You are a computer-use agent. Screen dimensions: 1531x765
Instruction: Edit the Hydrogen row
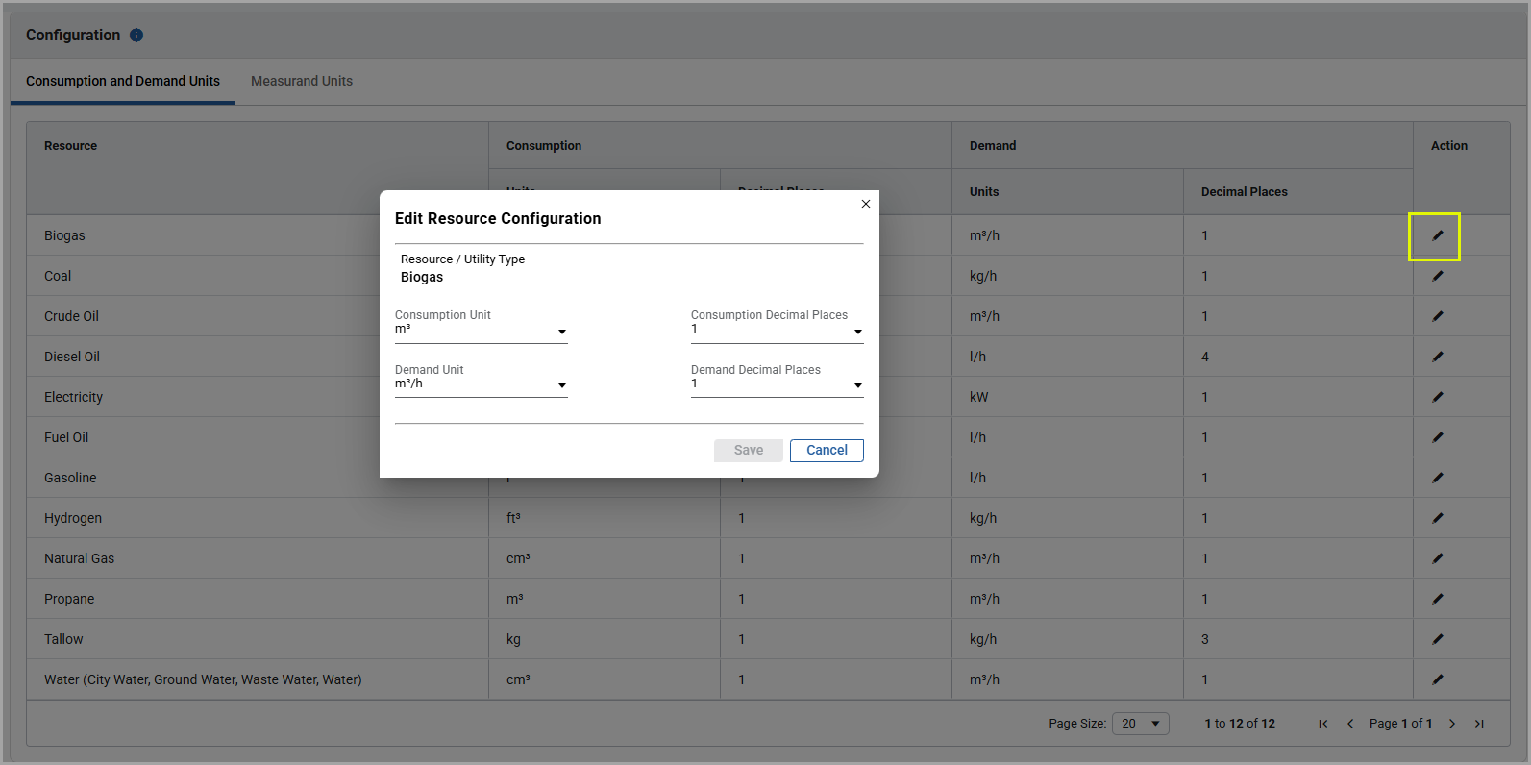(1438, 518)
